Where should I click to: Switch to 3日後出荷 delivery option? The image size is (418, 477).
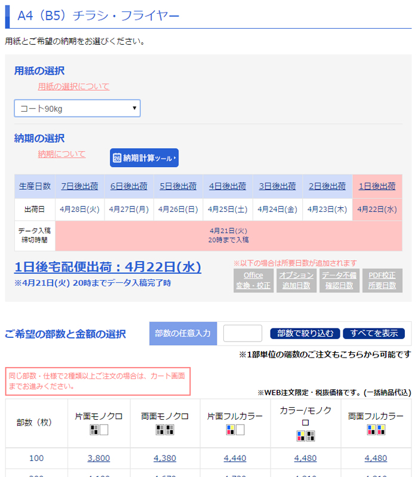point(277,186)
